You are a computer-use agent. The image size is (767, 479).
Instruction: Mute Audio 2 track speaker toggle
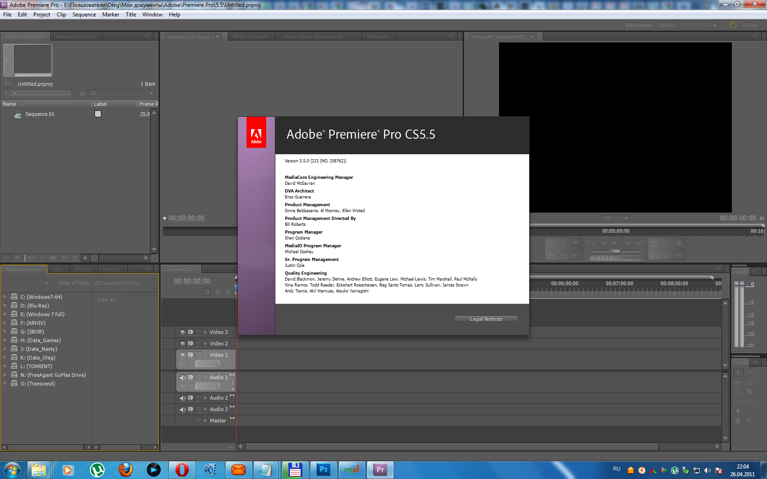pos(183,398)
